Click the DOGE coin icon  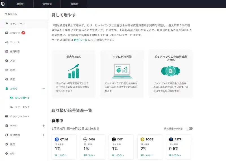[142, 139]
